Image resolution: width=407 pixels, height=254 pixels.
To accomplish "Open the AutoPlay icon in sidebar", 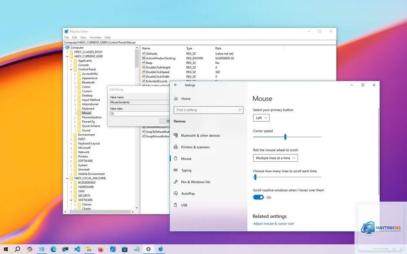I will point(176,193).
